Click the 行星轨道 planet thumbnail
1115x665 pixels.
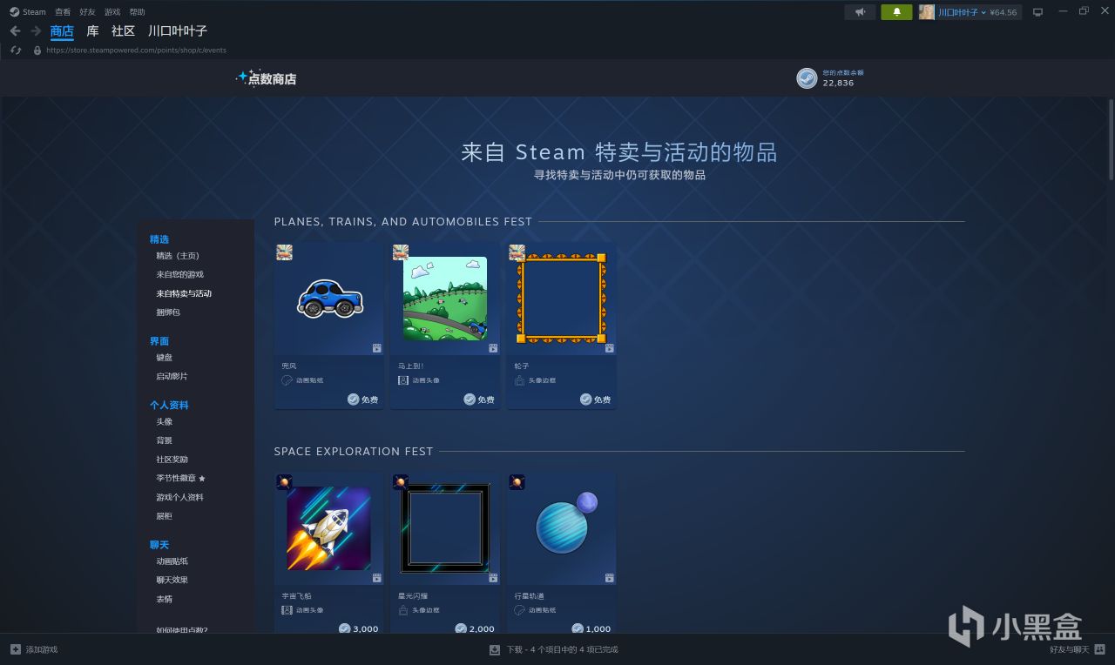pos(565,522)
